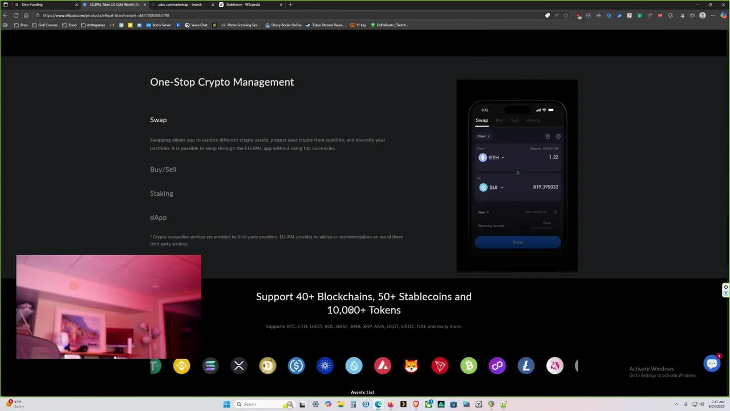The width and height of the screenshot is (730, 411).
Task: Open the Photo Scanning Ser... bookmark
Action: (240, 25)
